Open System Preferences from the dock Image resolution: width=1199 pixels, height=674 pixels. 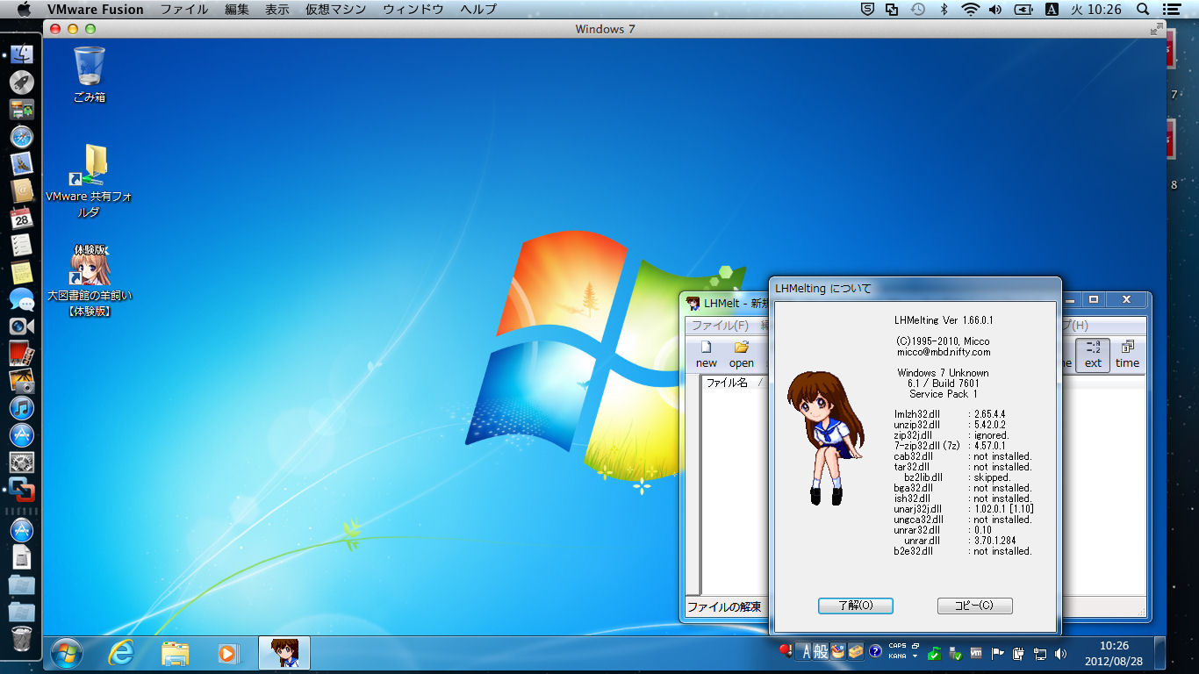coord(21,462)
